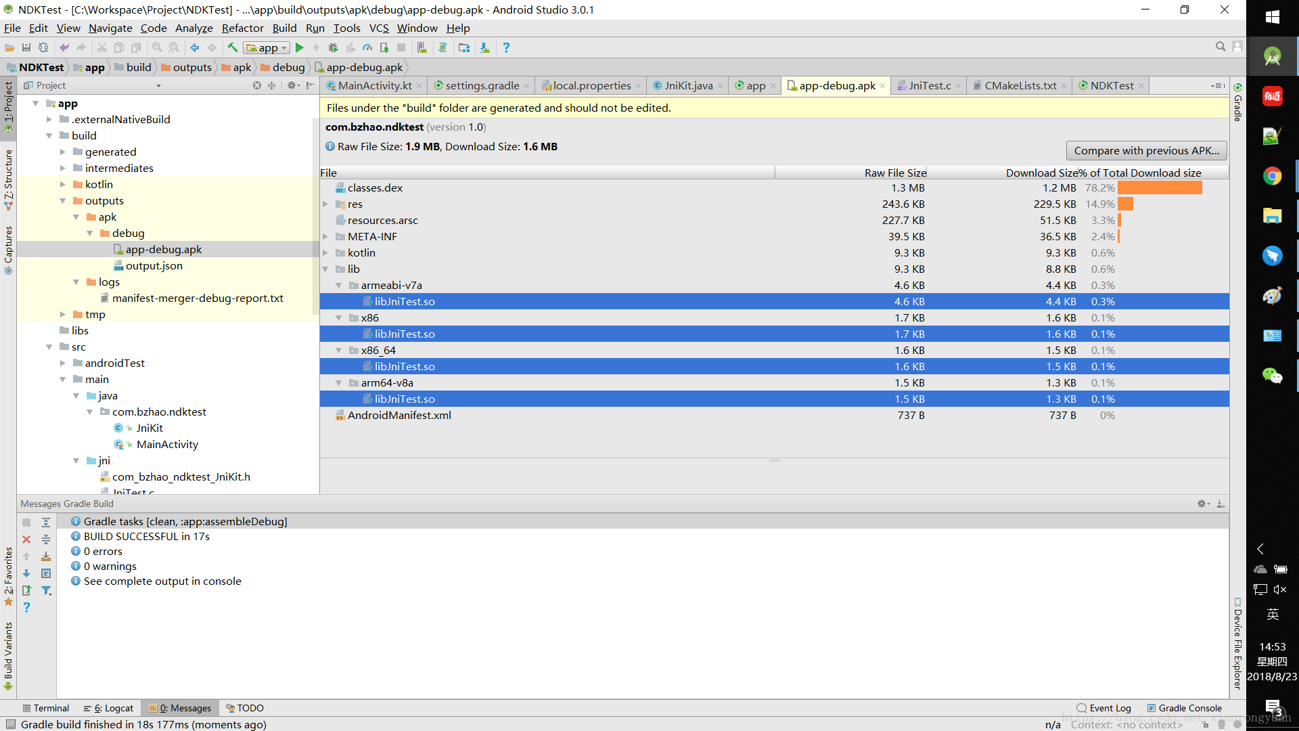1299x731 pixels.
Task: Expand the androidTest folder in project tree
Action: tap(62, 363)
